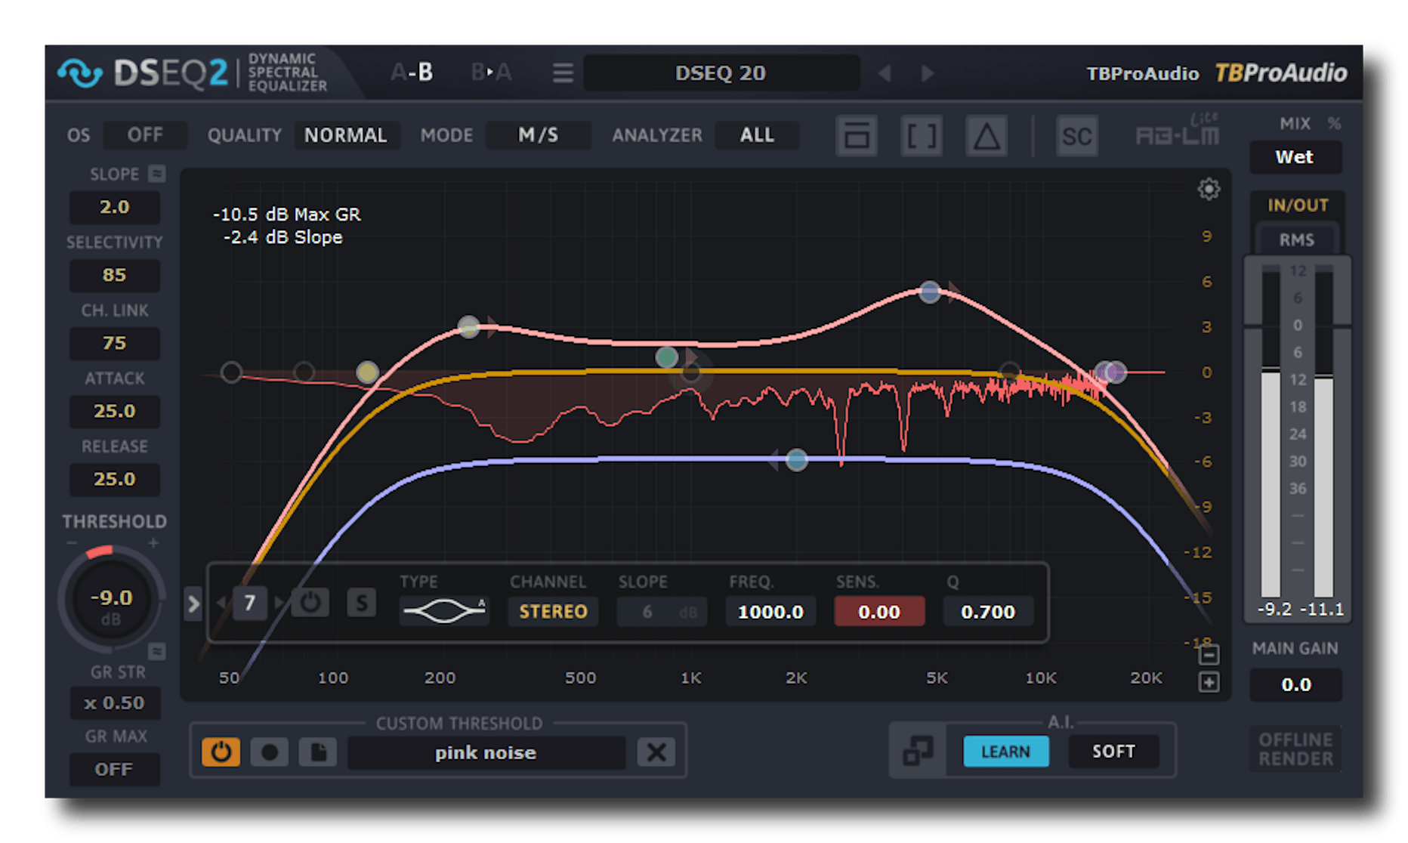Screen dimensions: 1408x843
Task: Click the SELECTIVITY value 85
Action: (114, 275)
